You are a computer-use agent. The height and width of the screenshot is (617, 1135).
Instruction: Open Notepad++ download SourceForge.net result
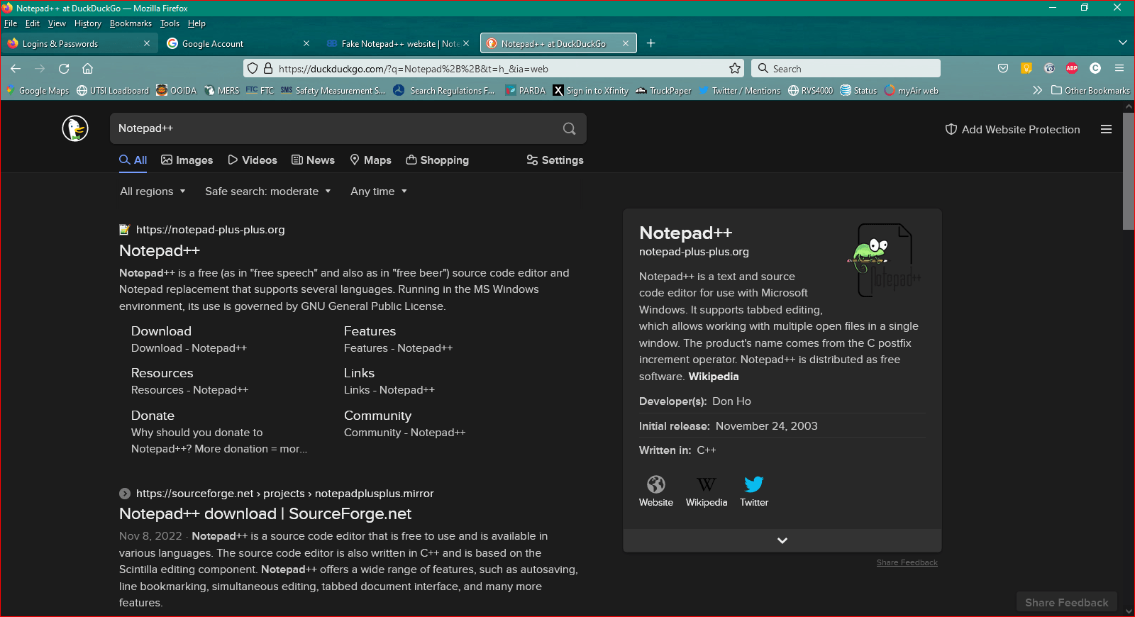tap(265, 513)
